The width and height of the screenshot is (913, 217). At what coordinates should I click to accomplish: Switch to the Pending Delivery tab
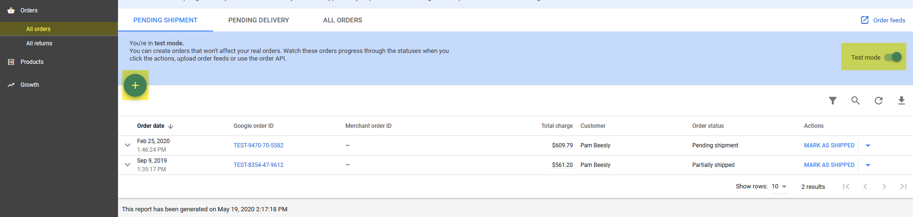pos(258,20)
